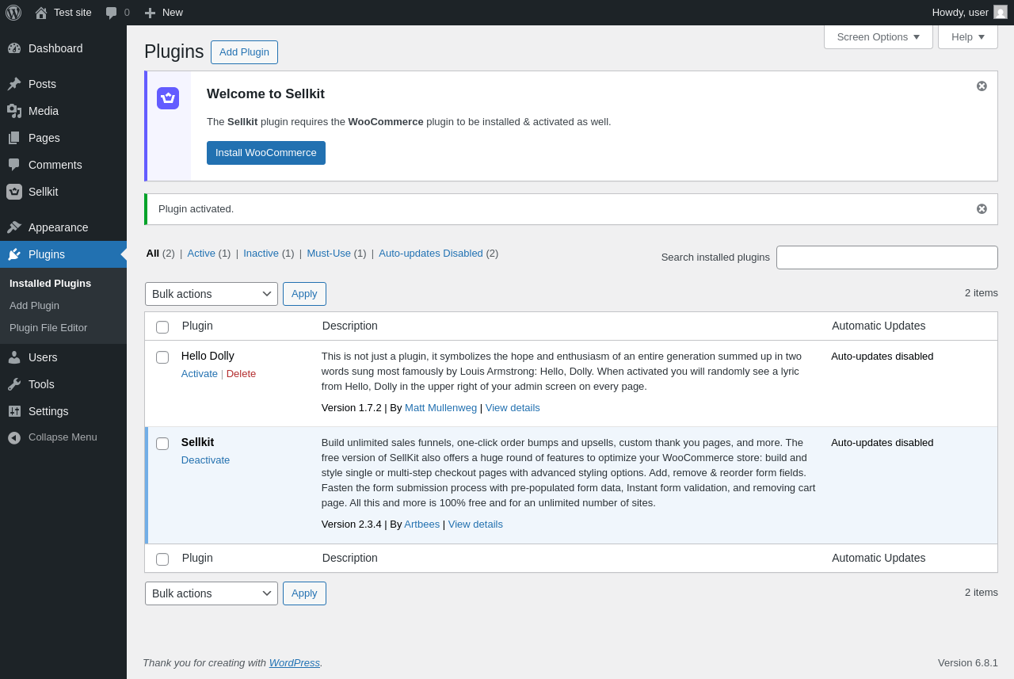
Task: Filter plugins by All
Action: click(153, 254)
